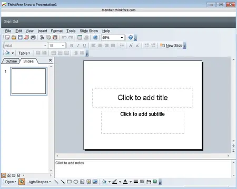237x189 pixels.
Task: Click the Cut scissors icon
Action: (42, 37)
